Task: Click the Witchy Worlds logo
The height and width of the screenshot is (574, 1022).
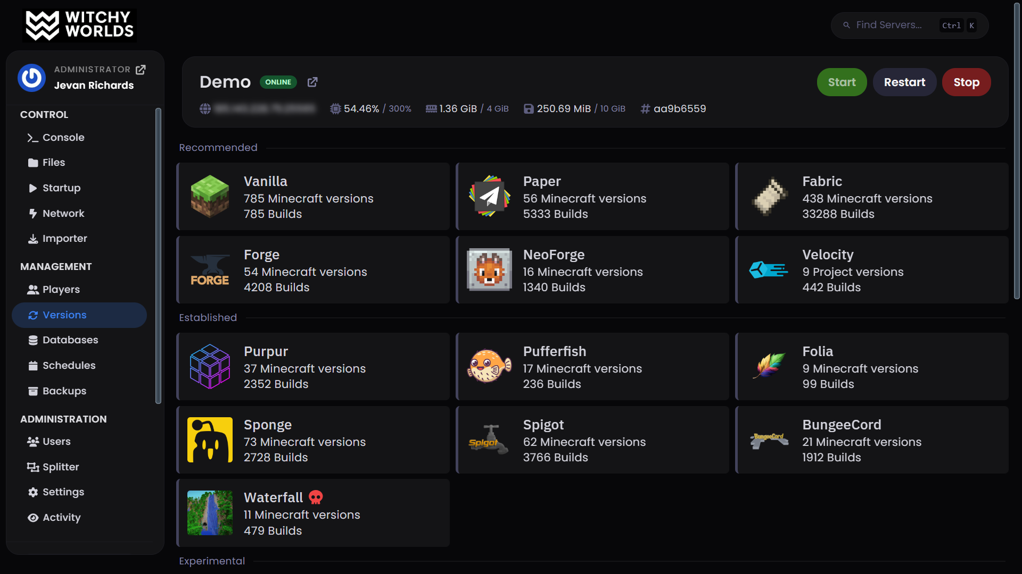Action: click(79, 25)
